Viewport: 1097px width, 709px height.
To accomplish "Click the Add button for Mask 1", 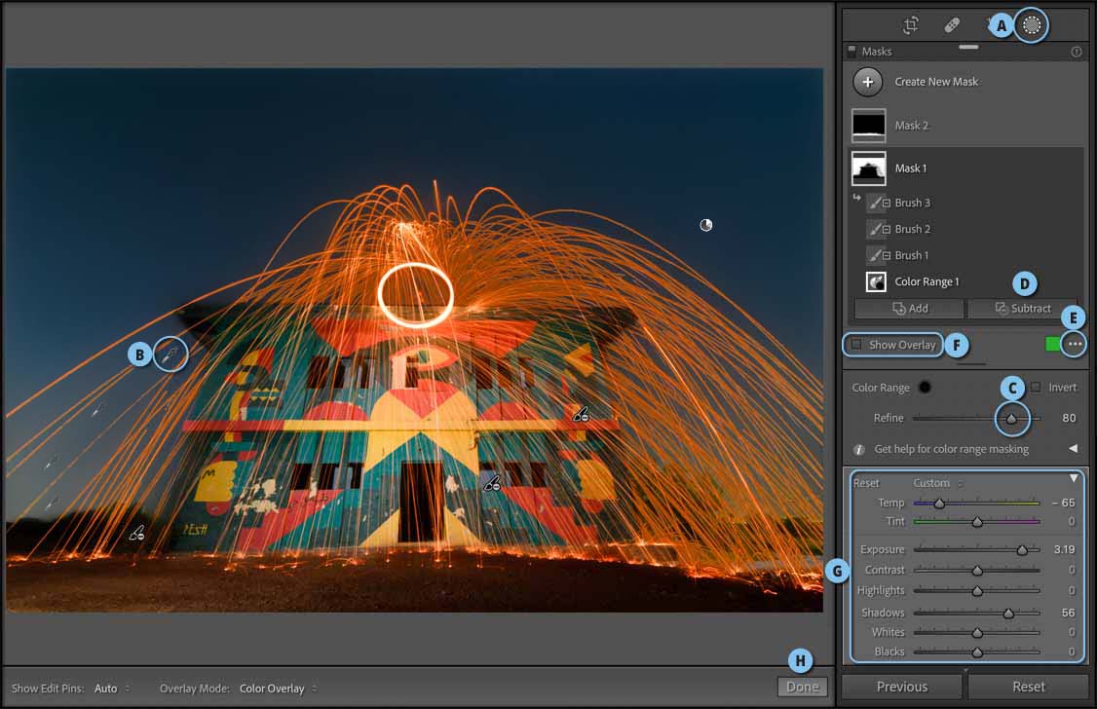I will point(909,309).
